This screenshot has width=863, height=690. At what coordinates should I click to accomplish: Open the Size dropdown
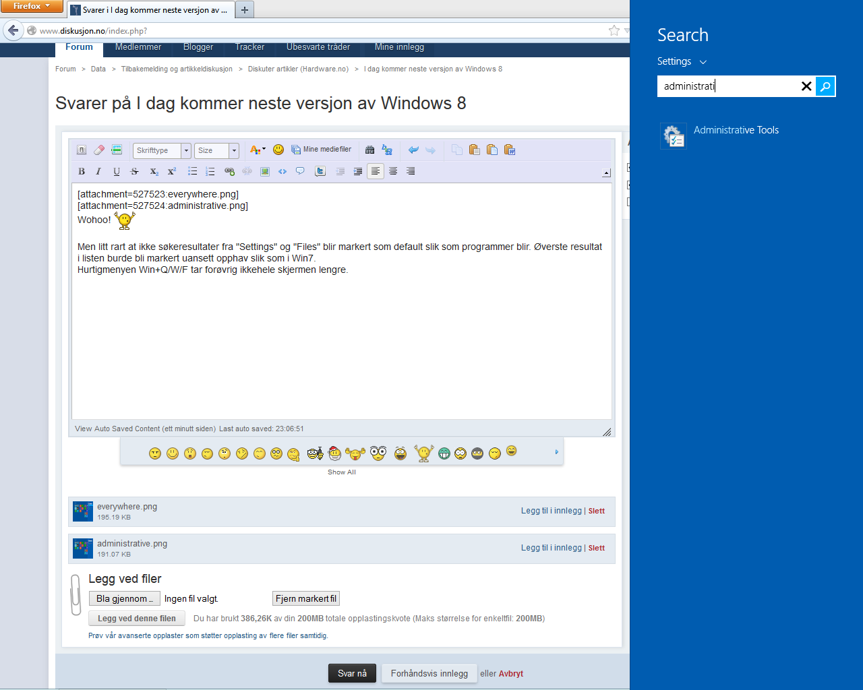pyautogui.click(x=216, y=150)
